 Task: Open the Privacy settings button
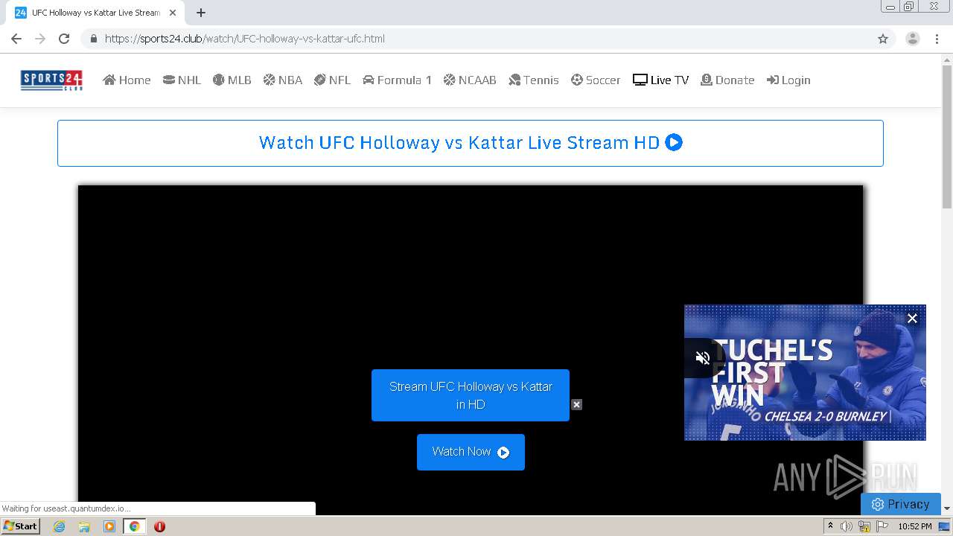[x=901, y=504]
